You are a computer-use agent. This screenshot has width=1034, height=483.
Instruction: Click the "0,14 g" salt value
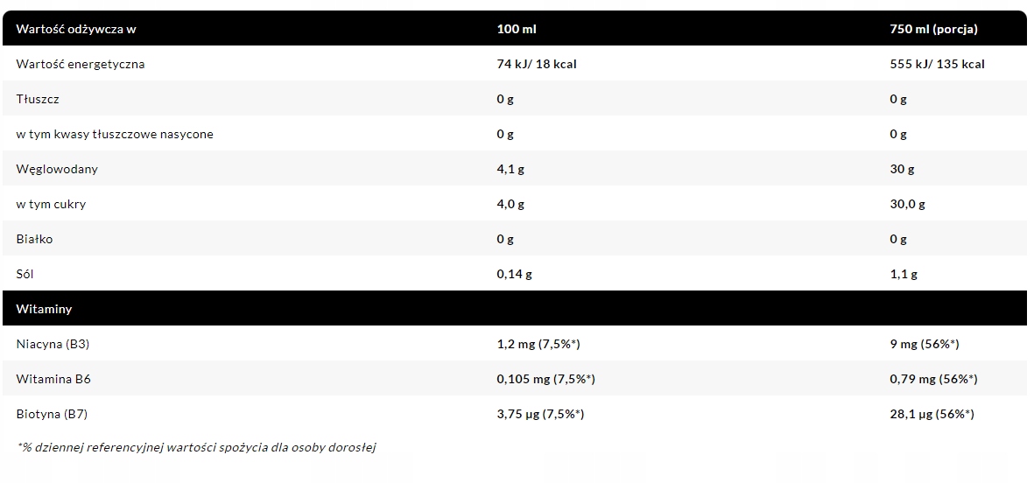point(514,274)
